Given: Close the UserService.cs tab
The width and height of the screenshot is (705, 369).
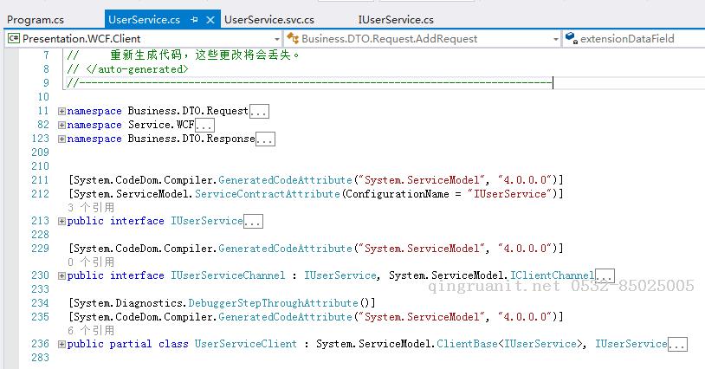Looking at the screenshot, I should (210, 19).
